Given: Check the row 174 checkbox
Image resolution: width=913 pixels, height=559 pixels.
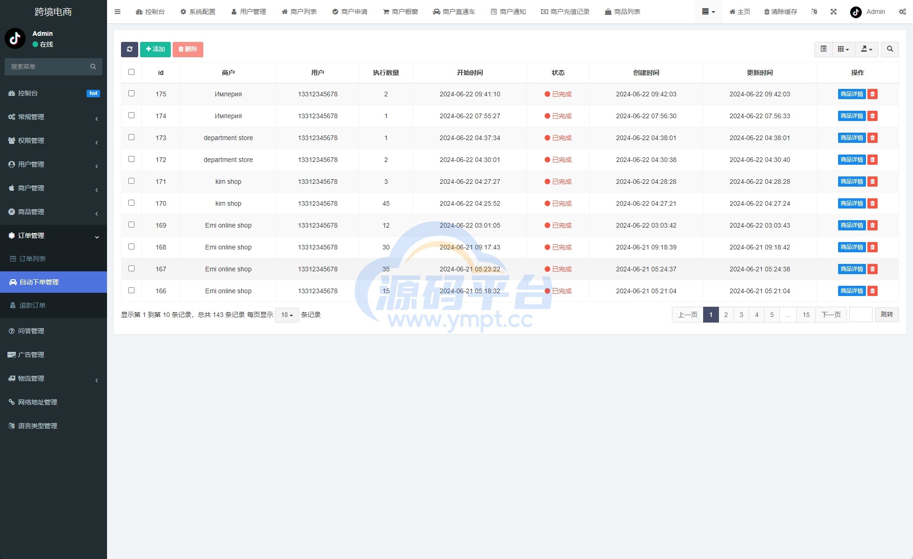Looking at the screenshot, I should pyautogui.click(x=131, y=115).
